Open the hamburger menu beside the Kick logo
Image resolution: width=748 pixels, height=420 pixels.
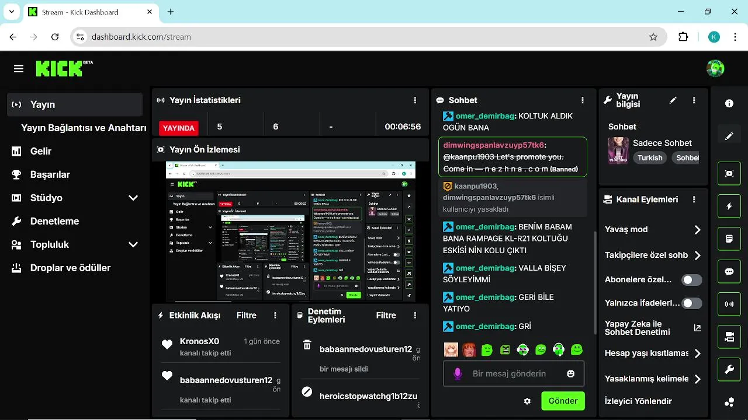[x=19, y=69]
